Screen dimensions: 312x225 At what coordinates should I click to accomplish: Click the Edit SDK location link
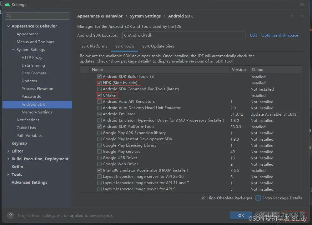(254, 35)
